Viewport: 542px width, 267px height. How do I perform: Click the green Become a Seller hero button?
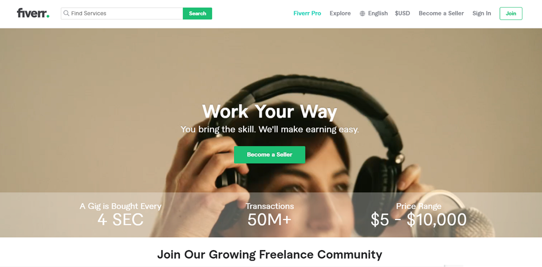coord(270,155)
